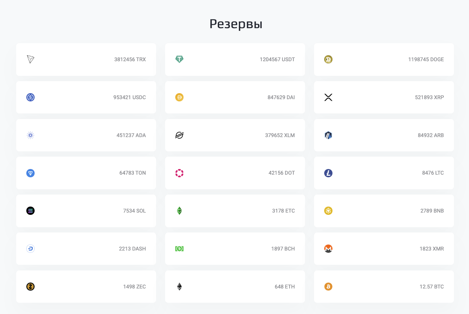The width and height of the screenshot is (469, 314).
Task: Click the Cardano ADA icon
Action: click(30, 135)
